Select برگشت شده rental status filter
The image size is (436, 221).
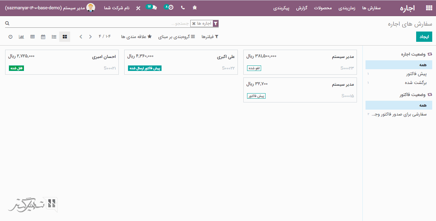415,83
